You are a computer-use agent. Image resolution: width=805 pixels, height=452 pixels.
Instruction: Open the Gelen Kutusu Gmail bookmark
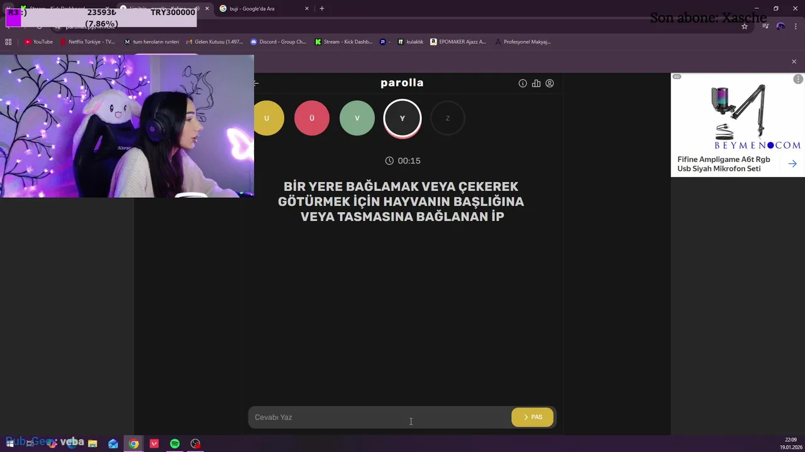[x=214, y=42]
